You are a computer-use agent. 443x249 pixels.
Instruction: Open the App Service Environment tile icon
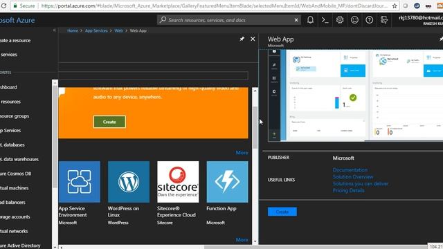pyautogui.click(x=80, y=182)
